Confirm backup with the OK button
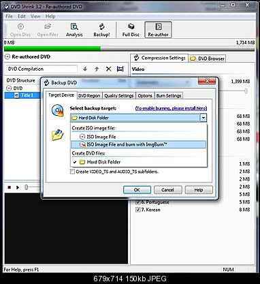 137,190
